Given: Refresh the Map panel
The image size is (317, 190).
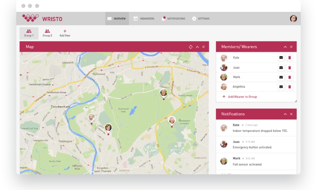Looking at the screenshot, I should 191,47.
